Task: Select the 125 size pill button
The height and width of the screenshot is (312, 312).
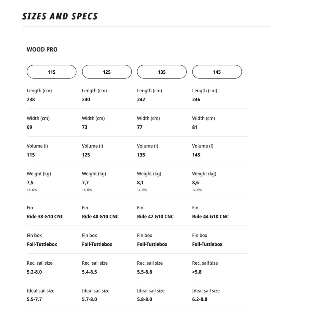Action: (x=107, y=72)
